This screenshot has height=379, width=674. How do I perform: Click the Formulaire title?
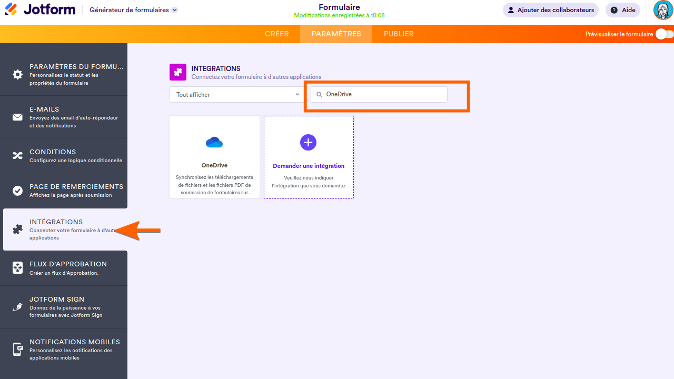point(339,7)
